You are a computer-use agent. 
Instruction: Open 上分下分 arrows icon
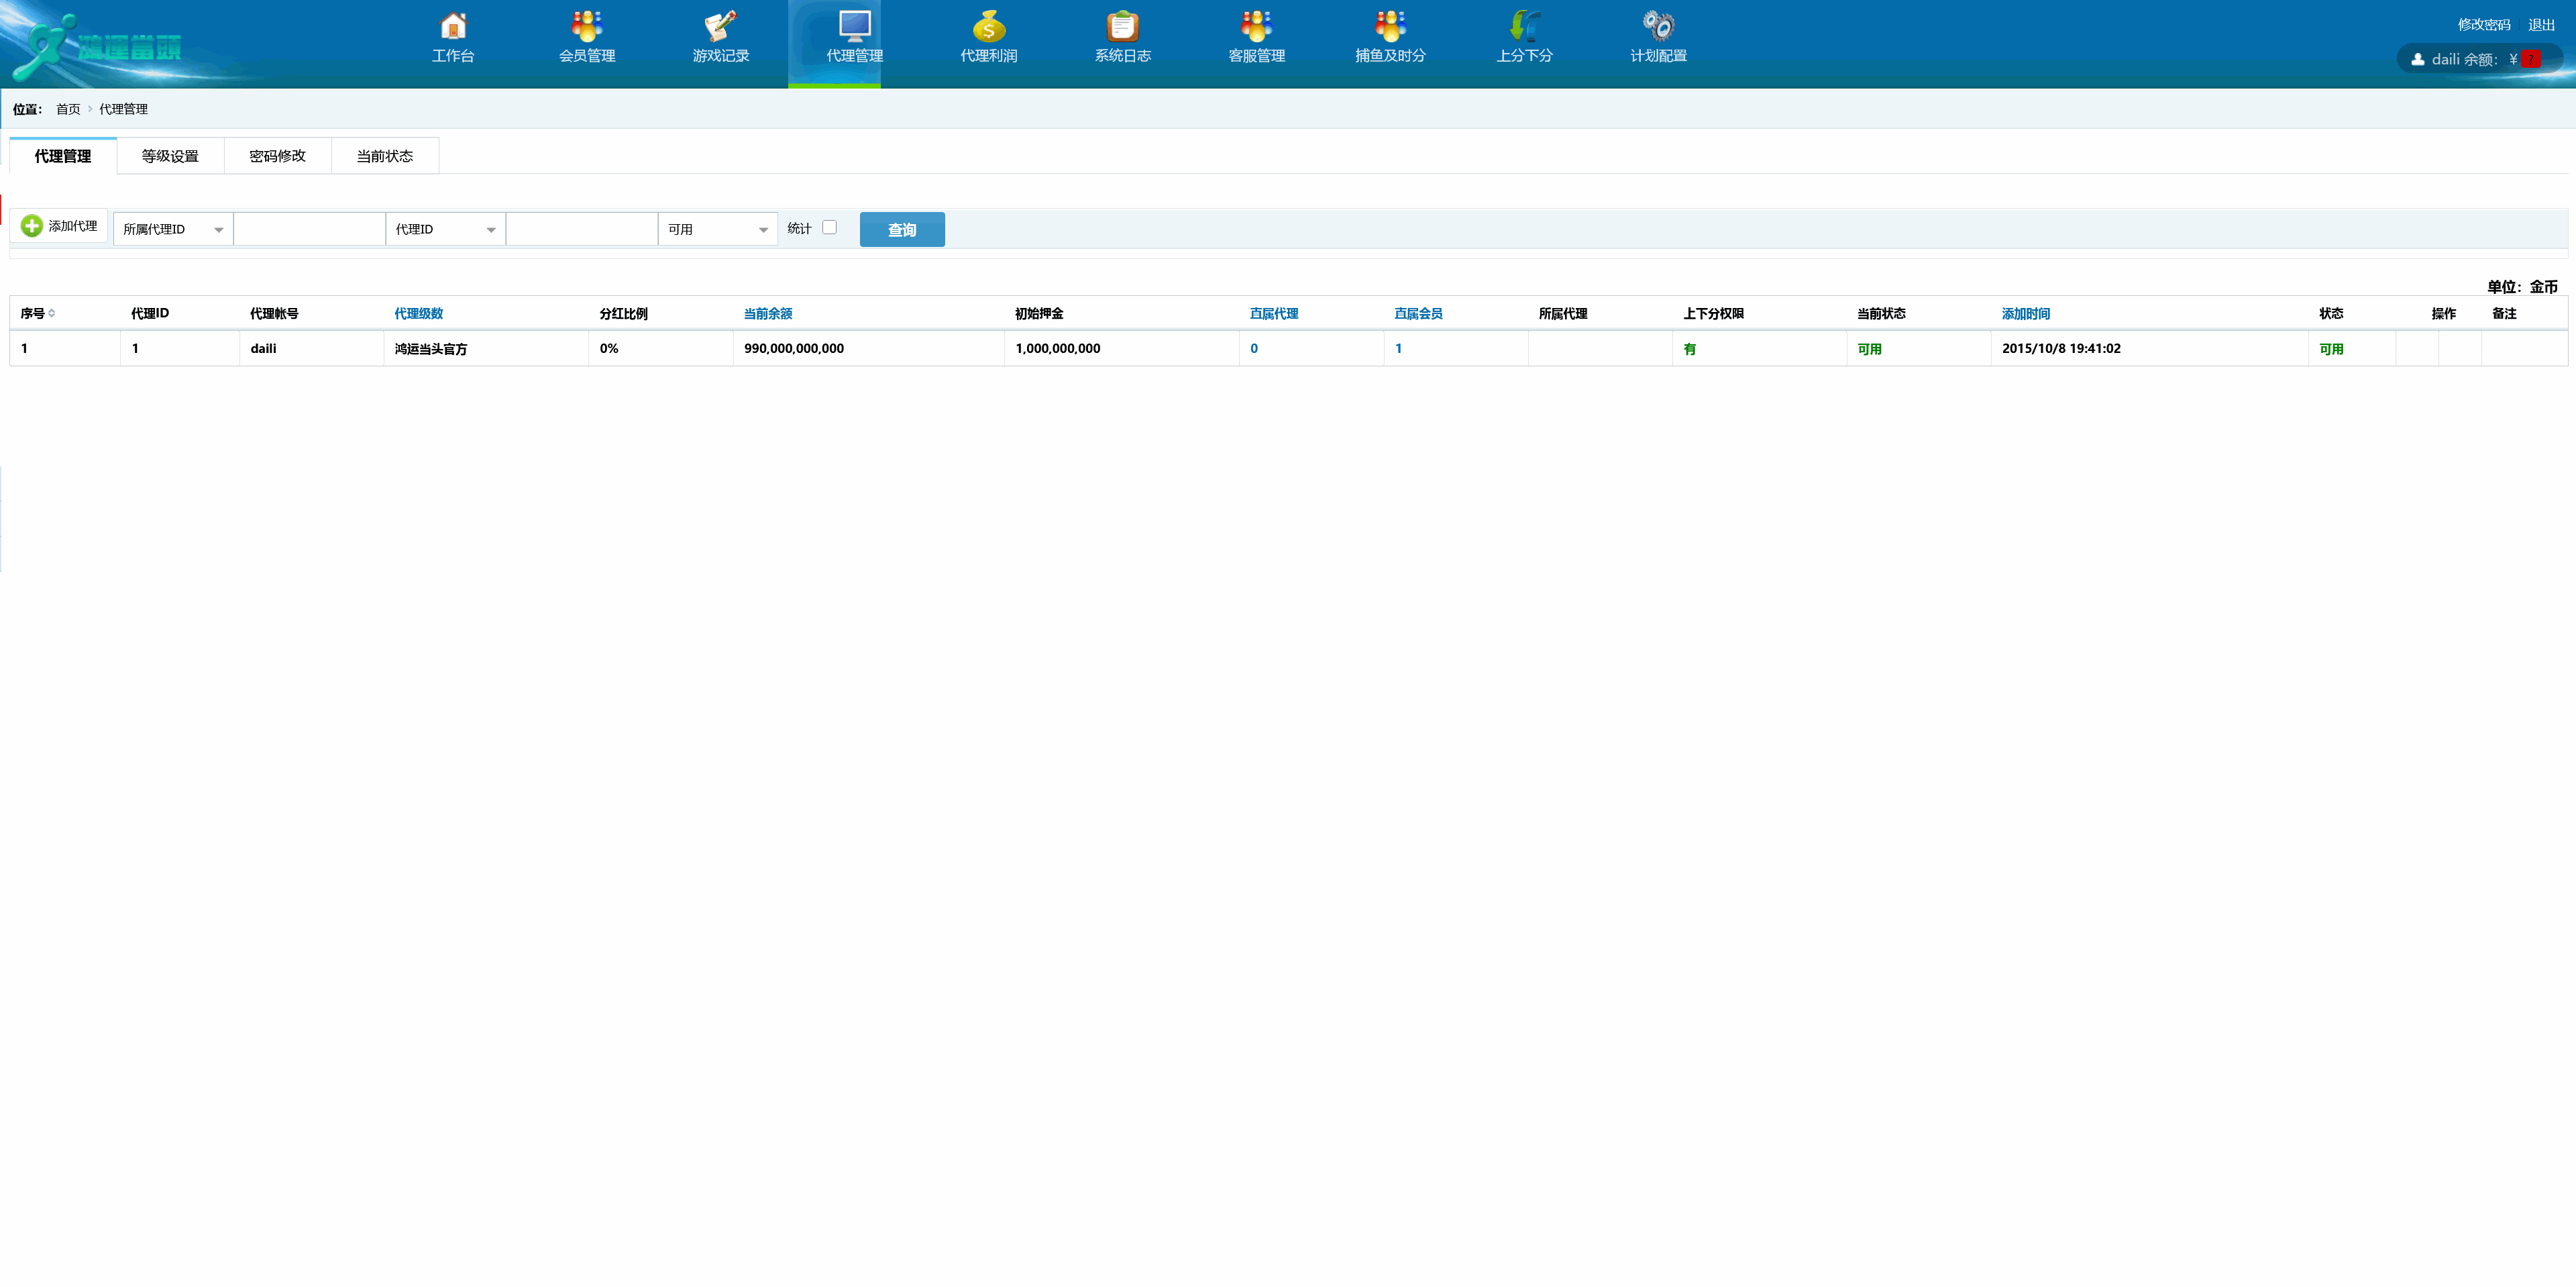click(1524, 27)
